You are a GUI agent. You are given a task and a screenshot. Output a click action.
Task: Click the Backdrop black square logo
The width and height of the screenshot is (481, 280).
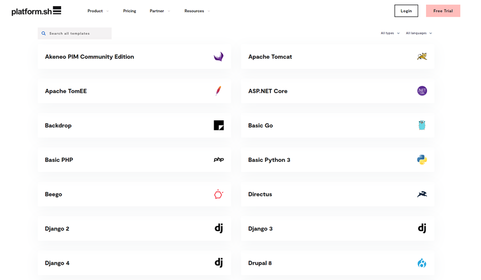point(219,125)
